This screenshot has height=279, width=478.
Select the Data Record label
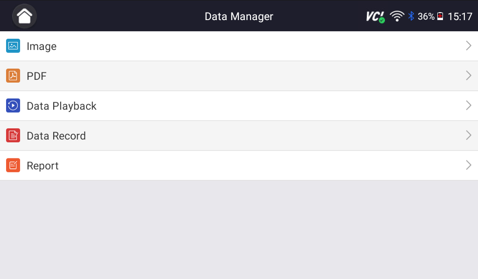[x=56, y=136]
